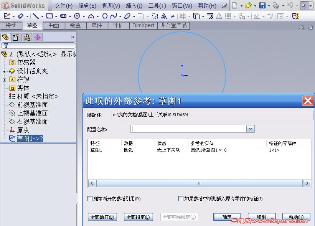Enable 如果参考中断则插入原有零件的特征 checkbox
315x226 pixels.
(181, 199)
